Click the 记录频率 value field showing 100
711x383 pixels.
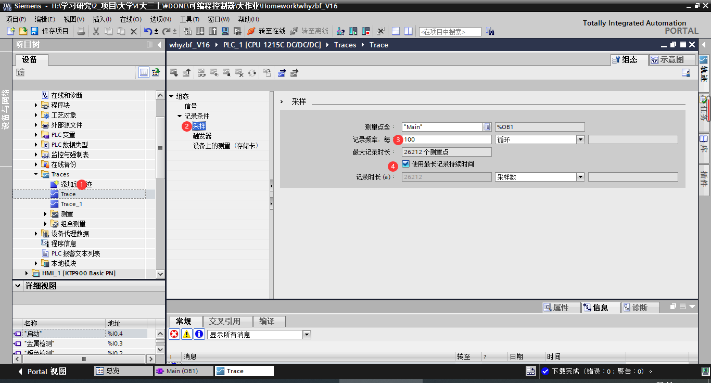[447, 139]
